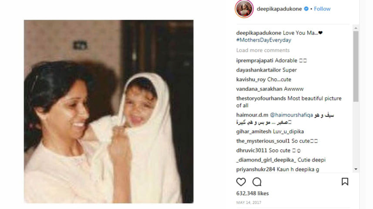Click scrollbar up arrow in comments
373x209 pixels.
click(356, 28)
